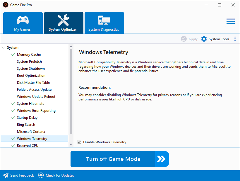Select Boot Optimization in the list
Viewport: 240px width, 181px height.
(x=31, y=76)
